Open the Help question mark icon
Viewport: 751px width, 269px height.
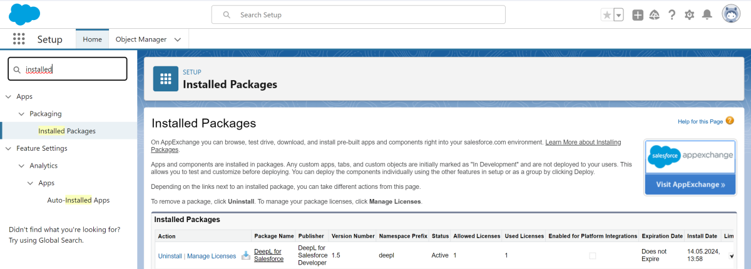pyautogui.click(x=672, y=15)
